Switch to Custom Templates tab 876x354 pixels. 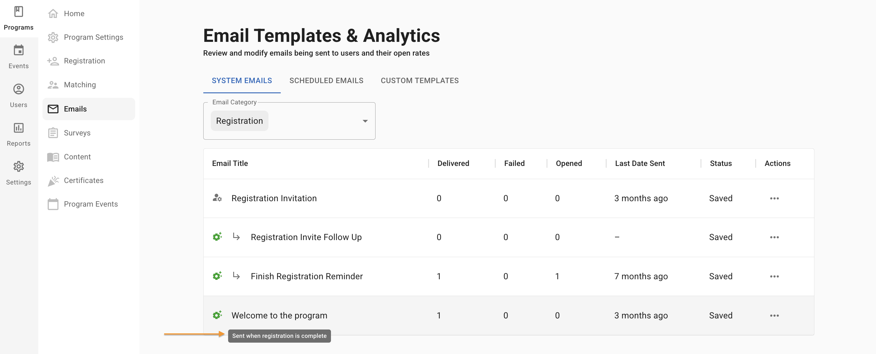tap(419, 81)
